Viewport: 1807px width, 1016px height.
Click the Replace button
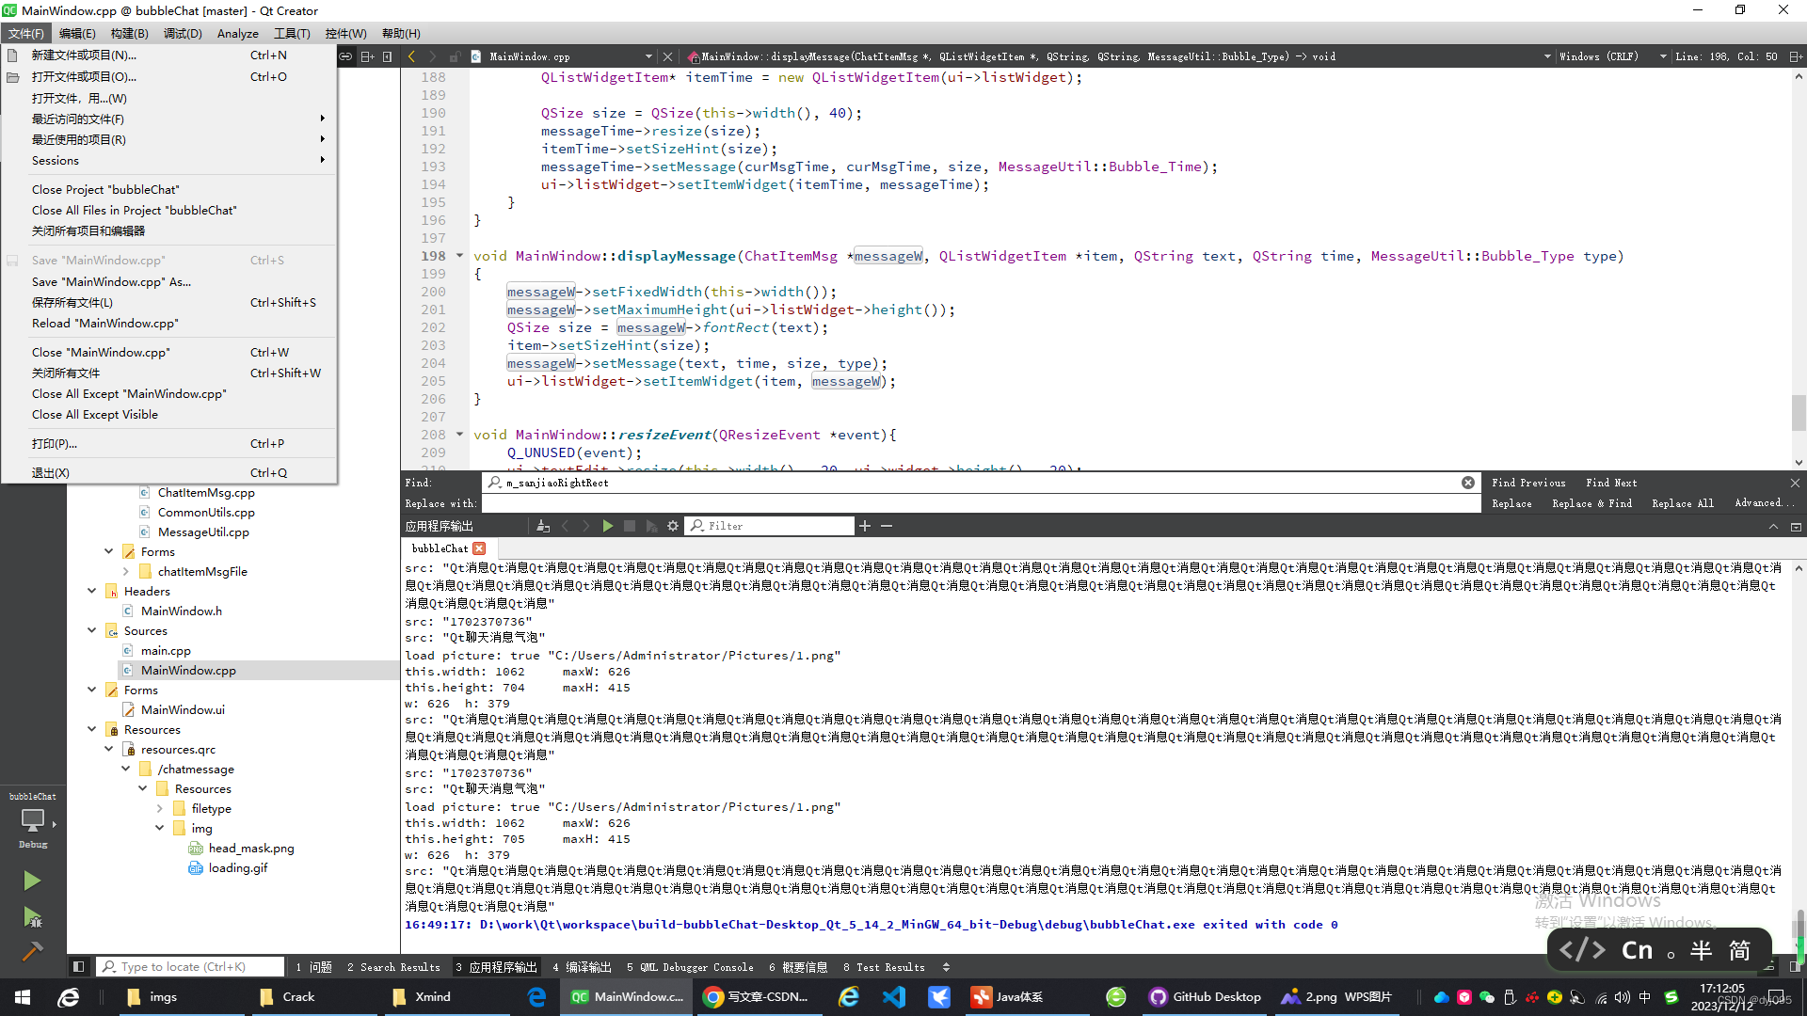1511,503
